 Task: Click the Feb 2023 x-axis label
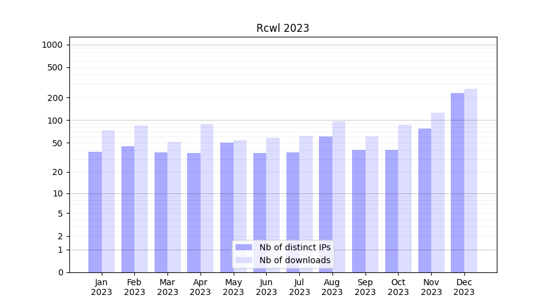point(134,287)
